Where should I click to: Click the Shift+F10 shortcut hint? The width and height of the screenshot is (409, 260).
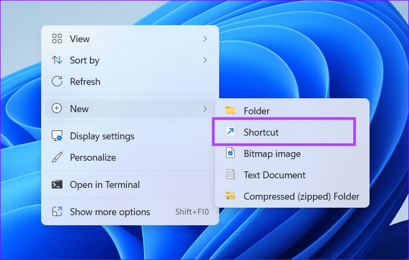192,212
